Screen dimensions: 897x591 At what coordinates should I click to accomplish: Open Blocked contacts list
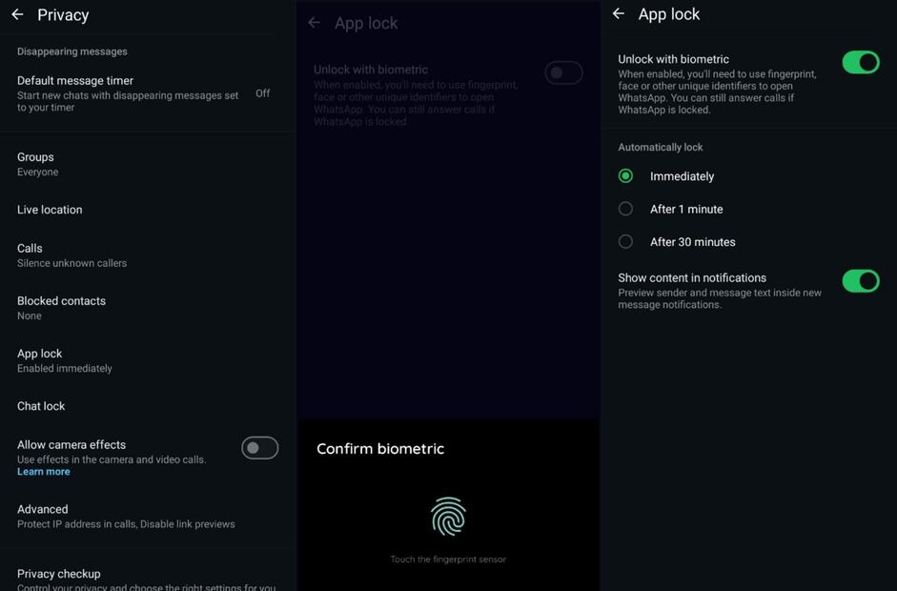[61, 307]
